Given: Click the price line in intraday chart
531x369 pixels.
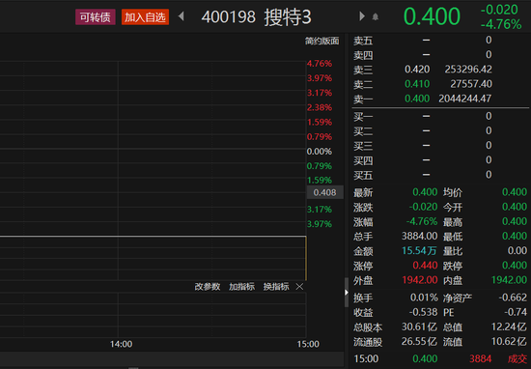Looking at the screenshot, I should click(x=153, y=236).
